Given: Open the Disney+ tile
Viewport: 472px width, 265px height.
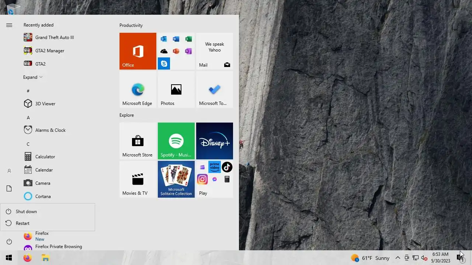Looking at the screenshot, I should 215,141.
